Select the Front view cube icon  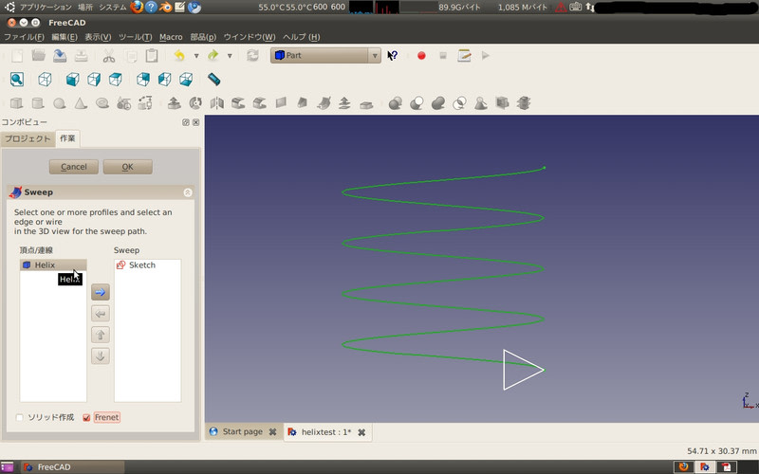(73, 80)
